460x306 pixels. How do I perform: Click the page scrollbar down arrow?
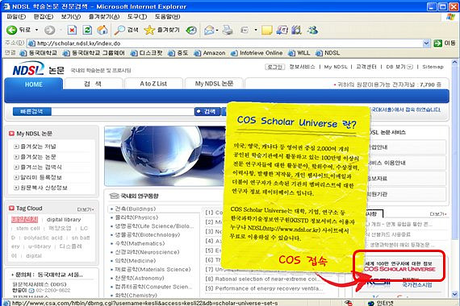coord(454,294)
